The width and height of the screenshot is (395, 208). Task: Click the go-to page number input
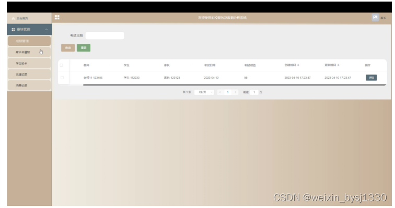(x=254, y=92)
